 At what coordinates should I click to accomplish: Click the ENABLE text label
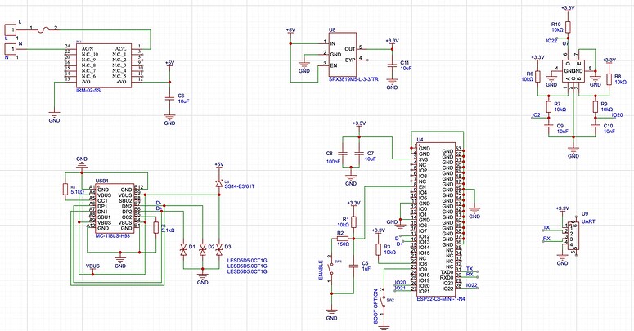point(321,270)
